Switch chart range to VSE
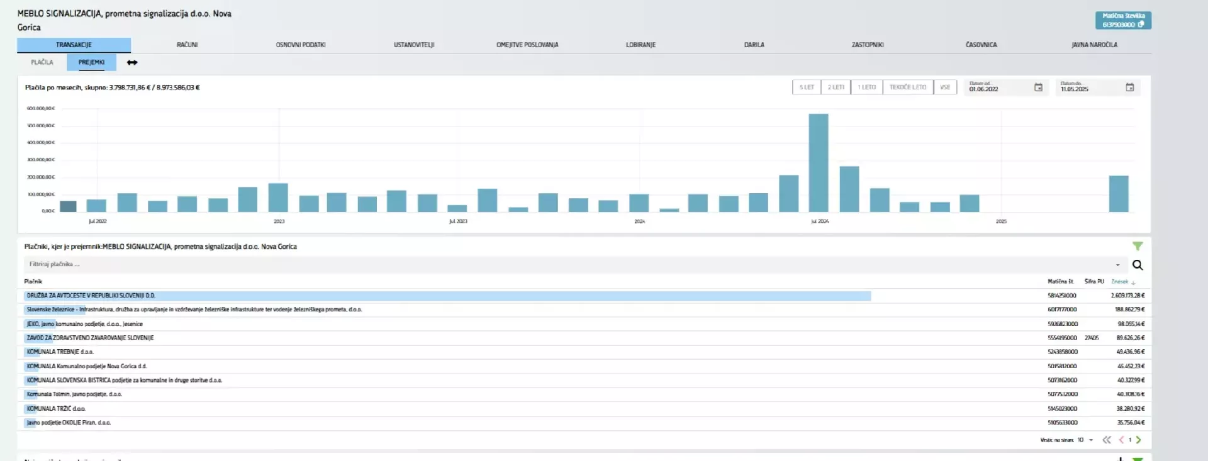The image size is (1208, 463). 944,87
